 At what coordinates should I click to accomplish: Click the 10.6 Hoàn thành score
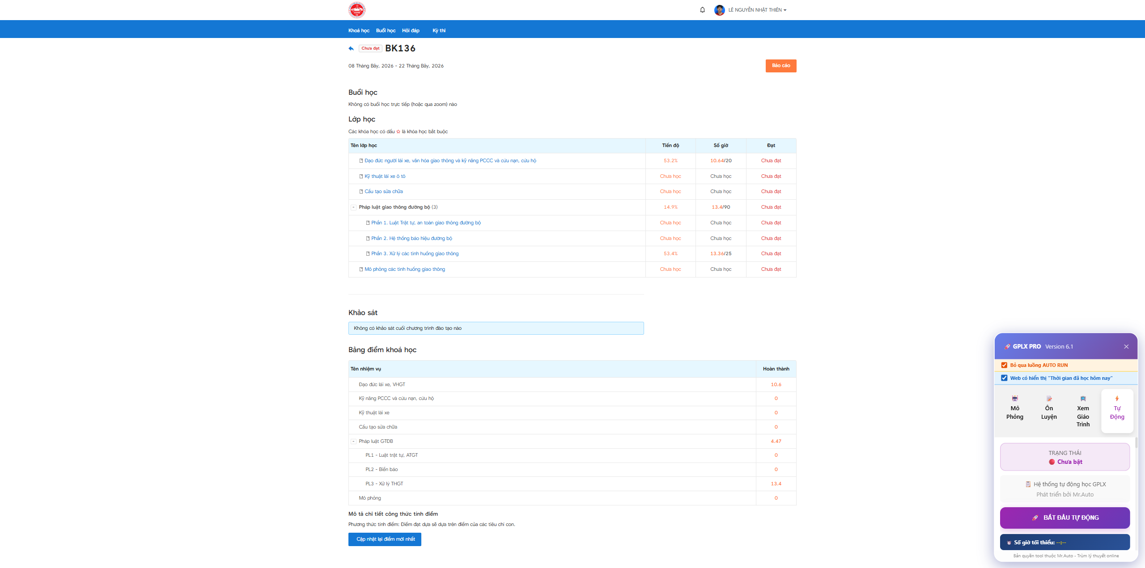pos(776,384)
